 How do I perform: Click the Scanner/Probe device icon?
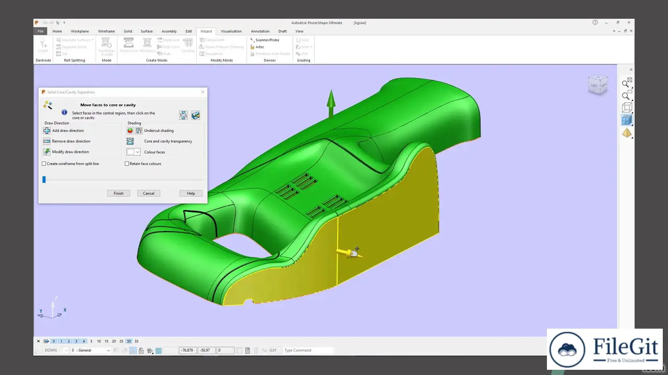coord(252,40)
